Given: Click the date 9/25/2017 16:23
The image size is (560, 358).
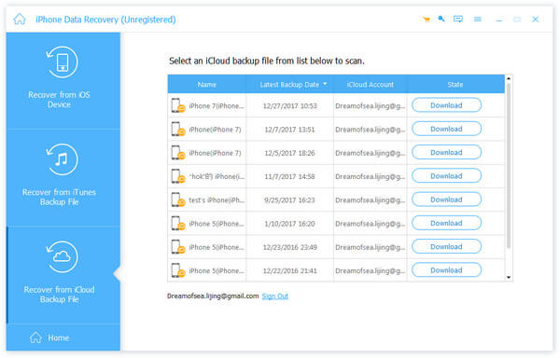Looking at the screenshot, I should (x=289, y=200).
